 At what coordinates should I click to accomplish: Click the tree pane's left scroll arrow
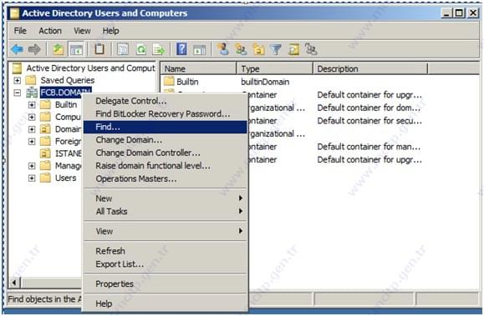coord(15,283)
